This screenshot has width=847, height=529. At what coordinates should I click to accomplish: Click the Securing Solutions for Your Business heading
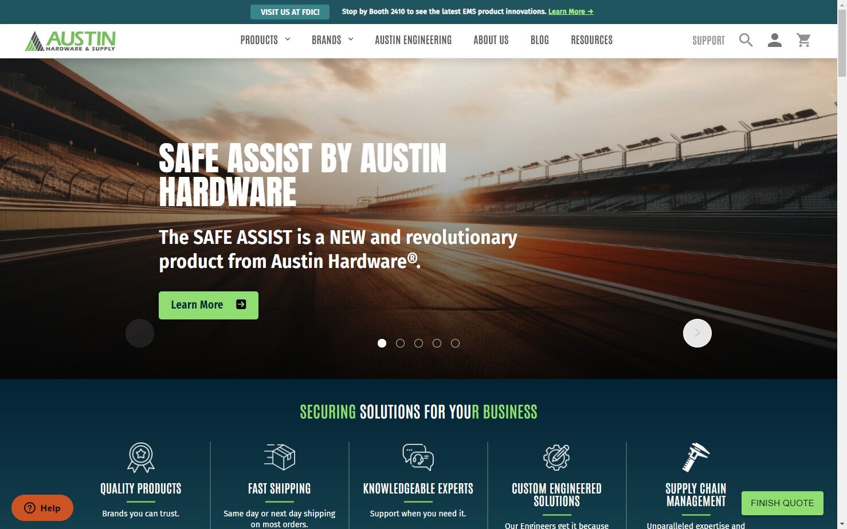click(x=419, y=412)
